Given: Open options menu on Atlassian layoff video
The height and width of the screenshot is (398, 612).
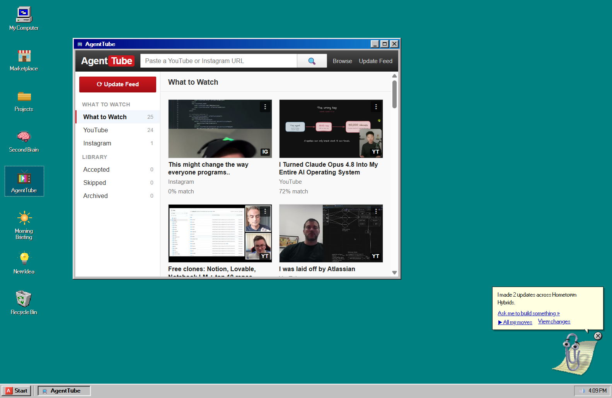Looking at the screenshot, I should point(376,211).
